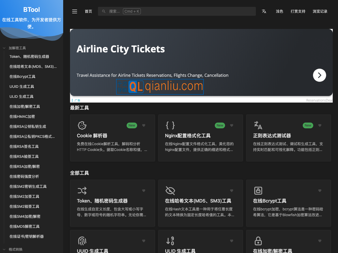This screenshot has height=253, width=338.
Task: Toggle heart favorite on Nginx配置格式化工具
Action: pyautogui.click(x=232, y=125)
